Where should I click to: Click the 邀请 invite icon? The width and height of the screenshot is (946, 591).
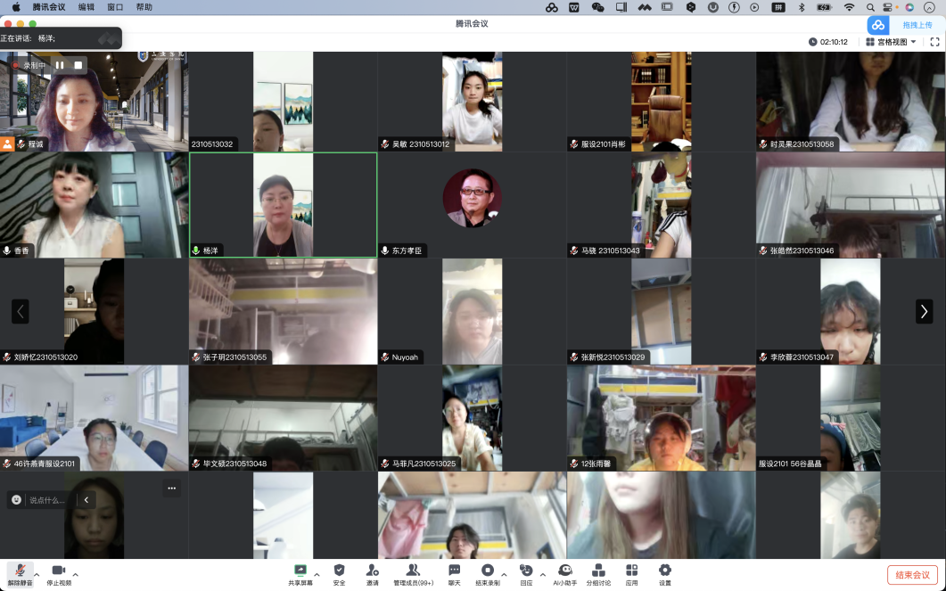click(372, 570)
